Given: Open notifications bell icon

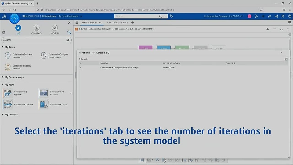Looking at the screenshot, I should [256, 16].
